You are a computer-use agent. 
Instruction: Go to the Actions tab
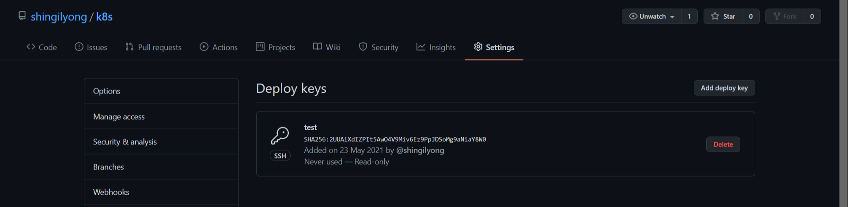[219, 47]
